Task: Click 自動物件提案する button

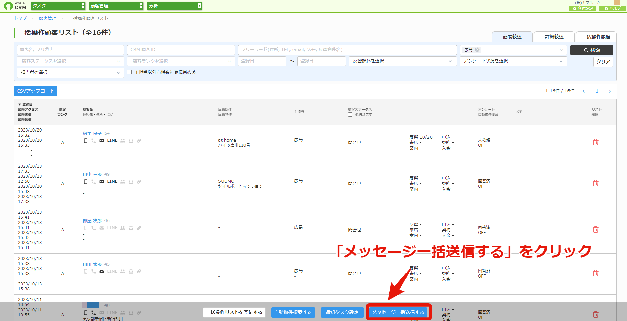Action: point(293,312)
